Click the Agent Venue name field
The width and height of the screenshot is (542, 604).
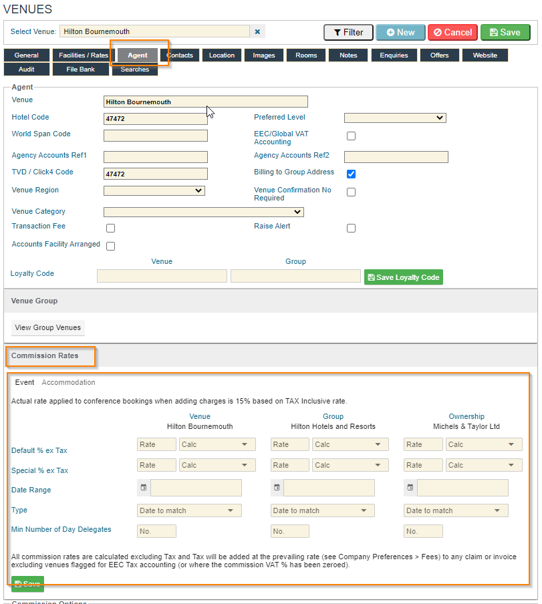[206, 102]
